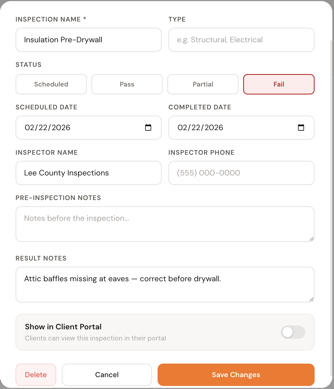Image resolution: width=334 pixels, height=389 pixels.
Task: Set status to Scheduled
Action: coord(51,84)
